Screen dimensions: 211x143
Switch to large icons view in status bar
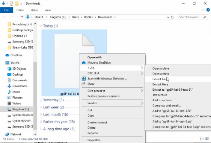pyautogui.click(x=207, y=139)
